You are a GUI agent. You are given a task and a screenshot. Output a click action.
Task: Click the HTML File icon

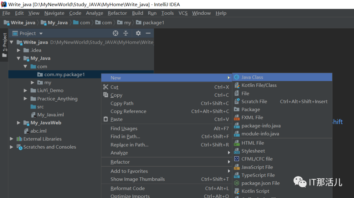(237, 143)
